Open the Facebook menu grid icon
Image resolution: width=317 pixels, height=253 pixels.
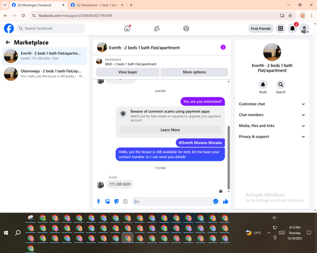pos(280,28)
